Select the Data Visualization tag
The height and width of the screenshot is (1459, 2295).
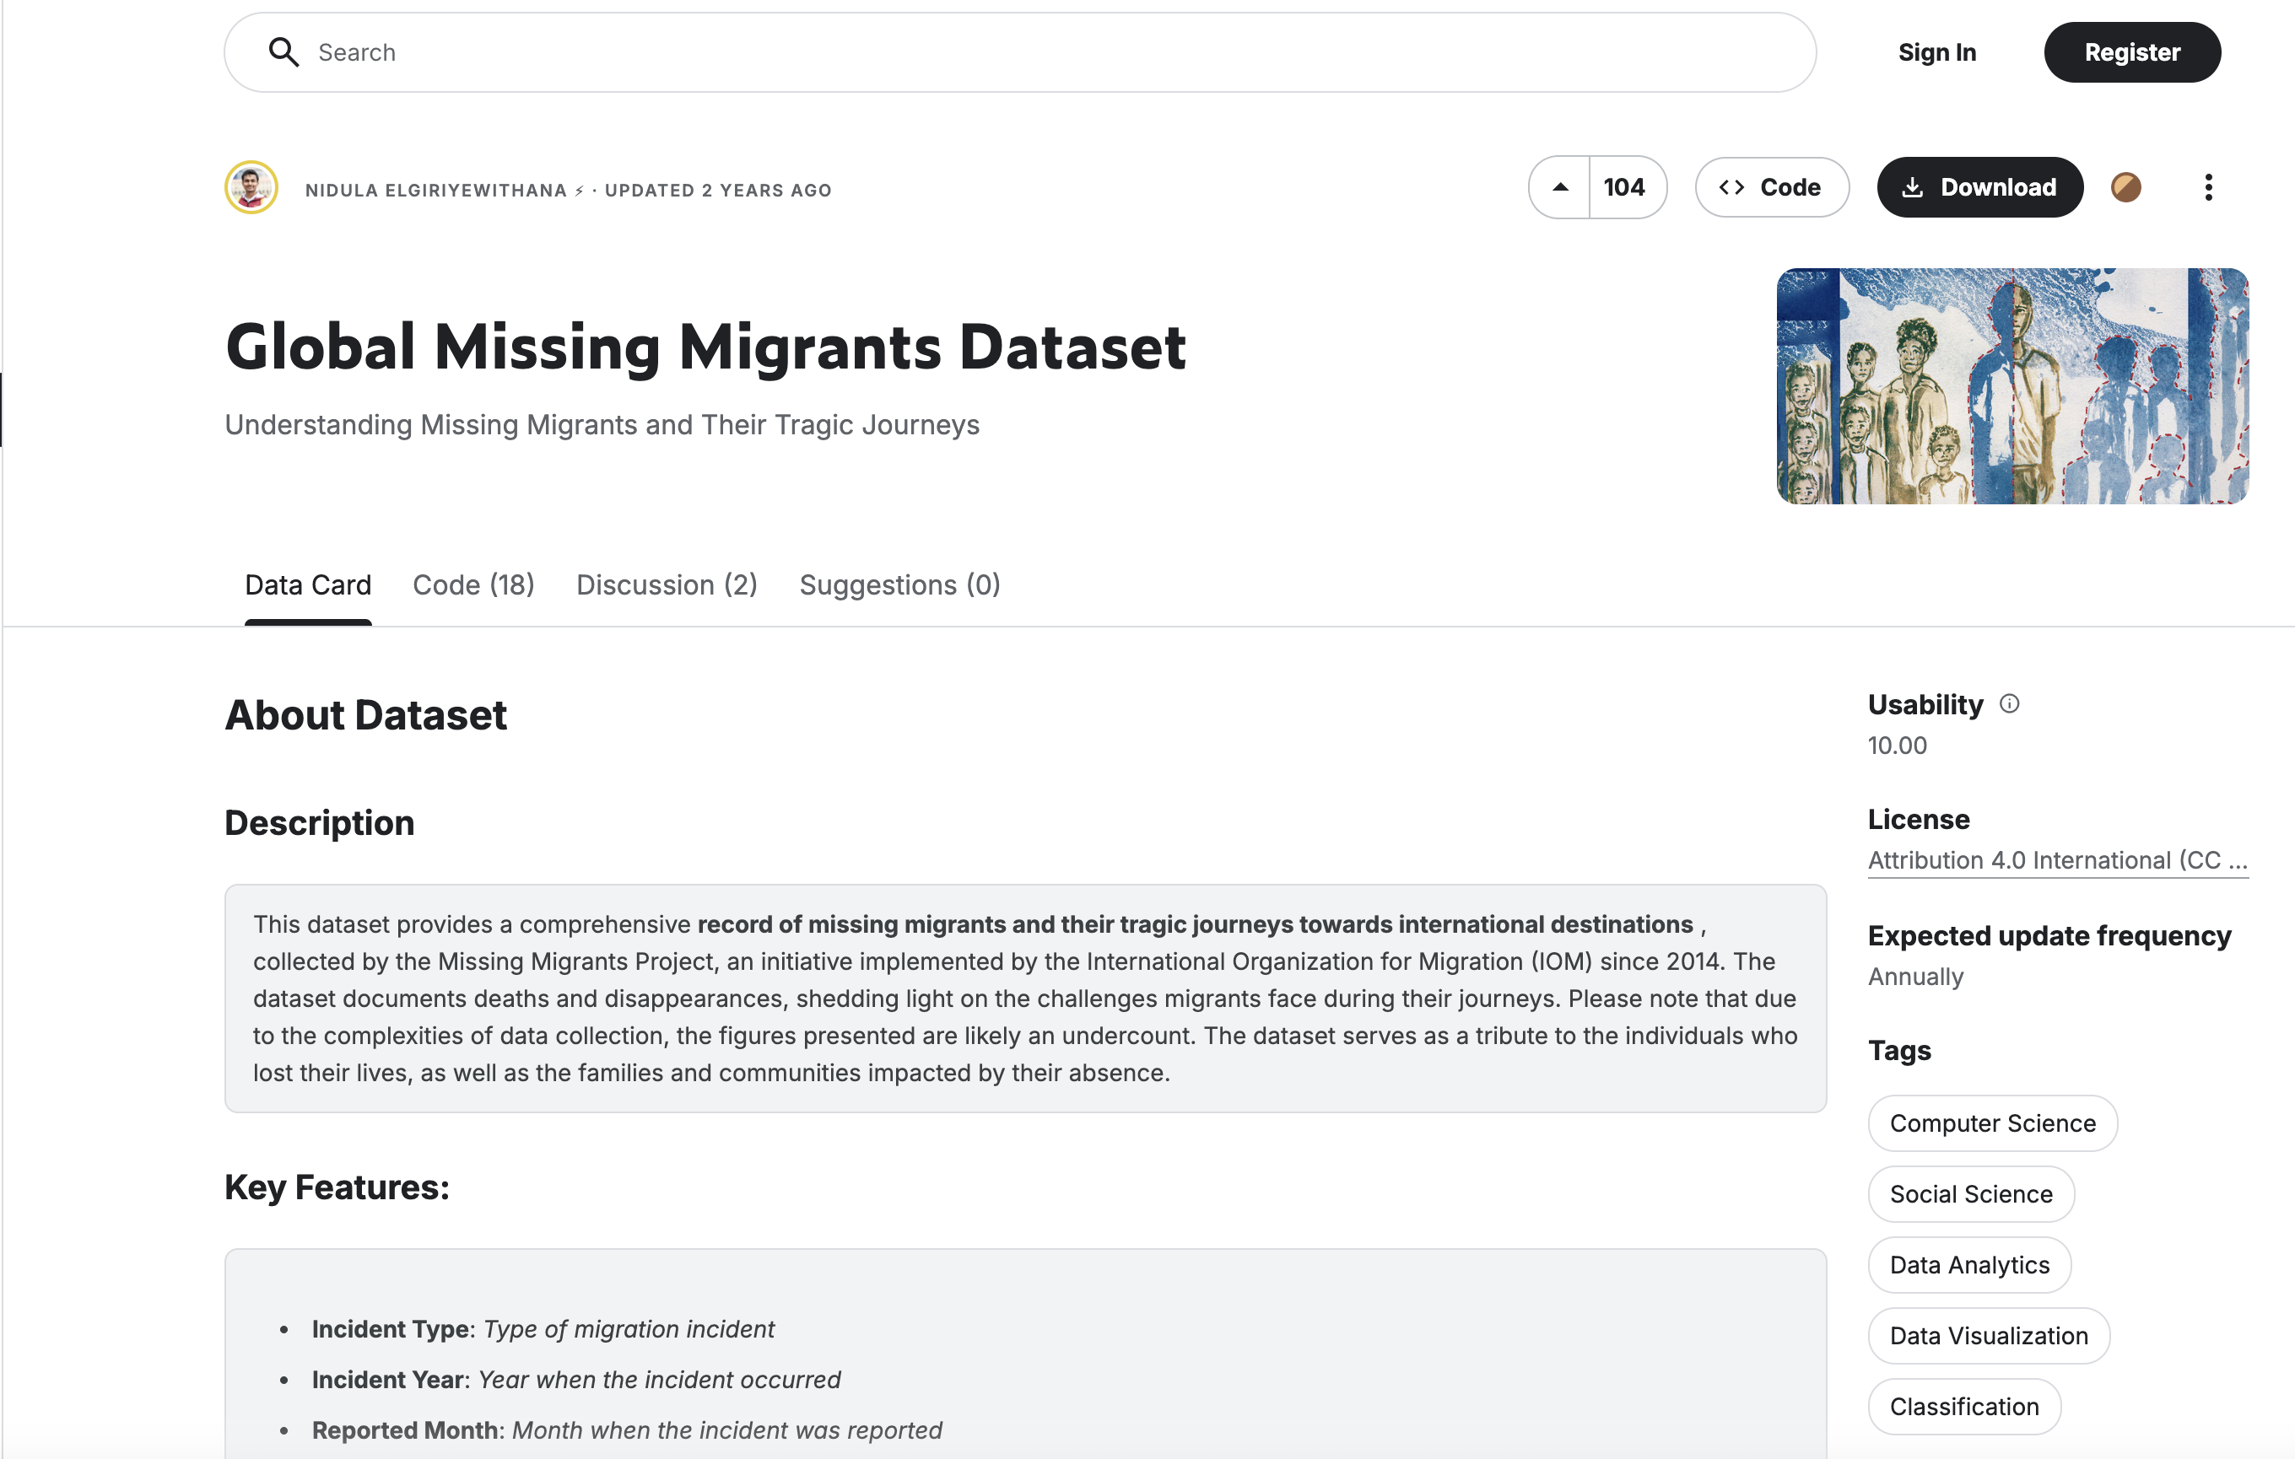pos(1988,1335)
